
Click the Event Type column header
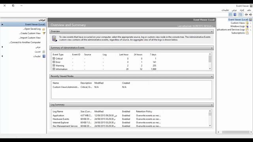[x=58, y=54]
